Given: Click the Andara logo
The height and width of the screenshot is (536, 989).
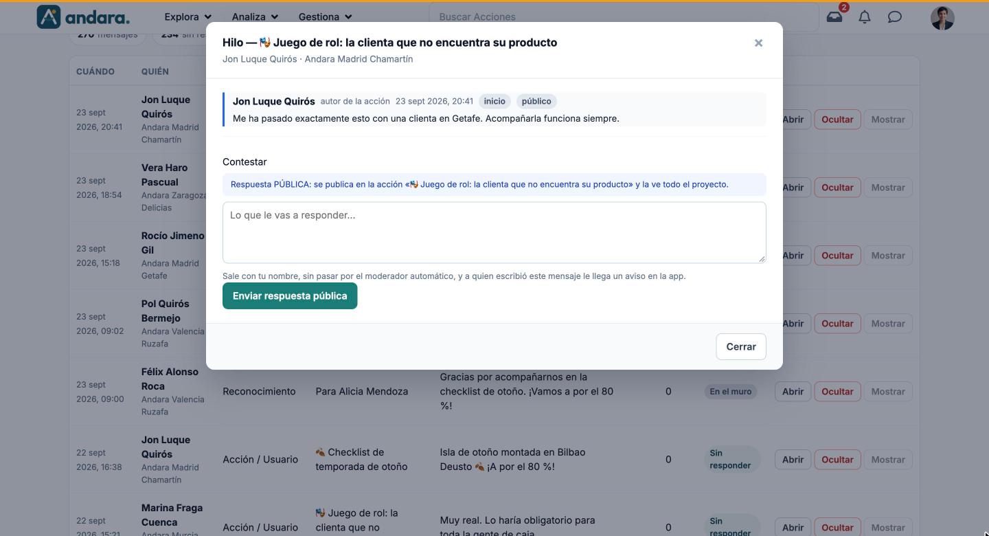Looking at the screenshot, I should coord(83,16).
